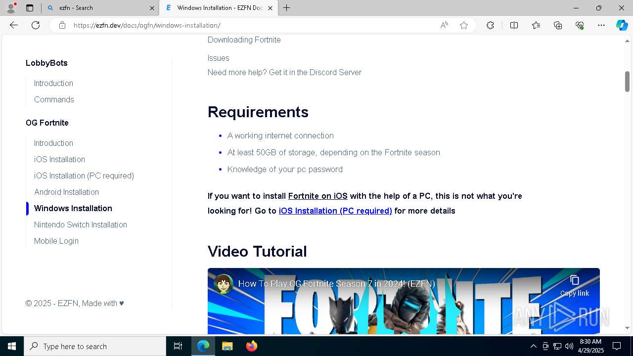
Task: View site information lock icon
Action: (x=62, y=25)
